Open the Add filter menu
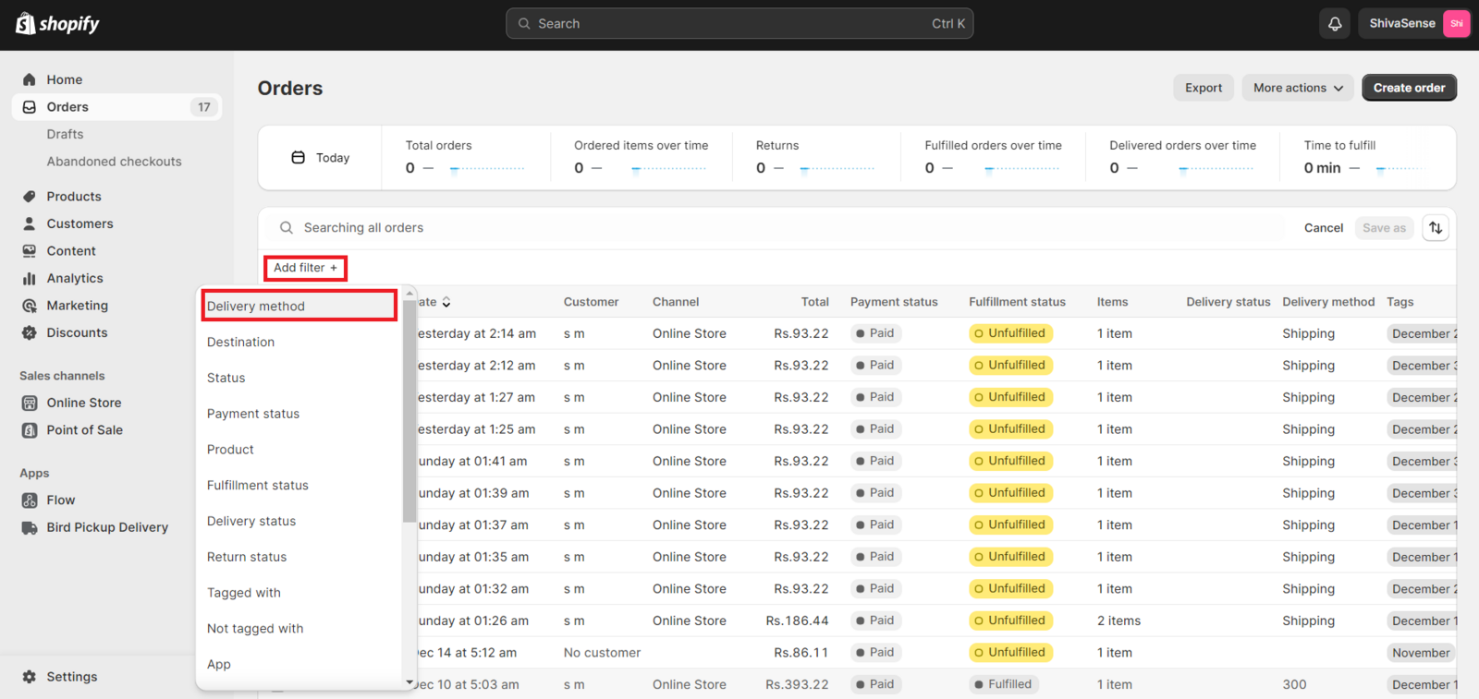 coord(305,268)
